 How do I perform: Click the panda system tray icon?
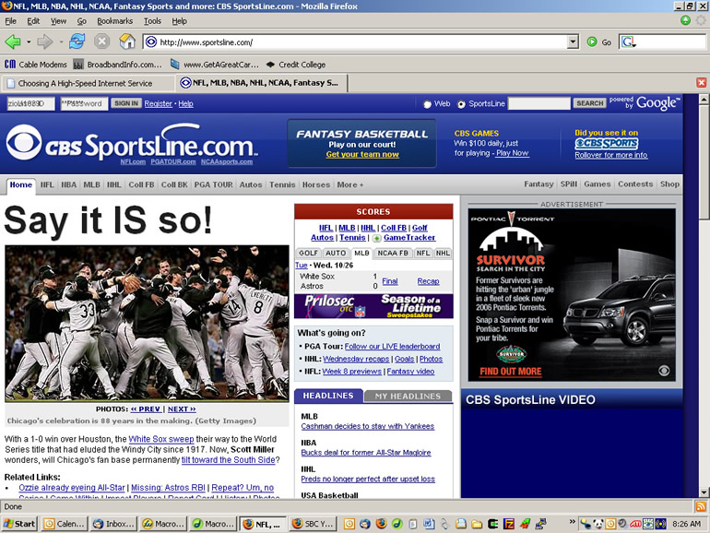tap(598, 524)
